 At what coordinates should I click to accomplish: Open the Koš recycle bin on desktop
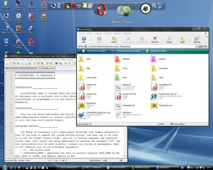pos(6,42)
